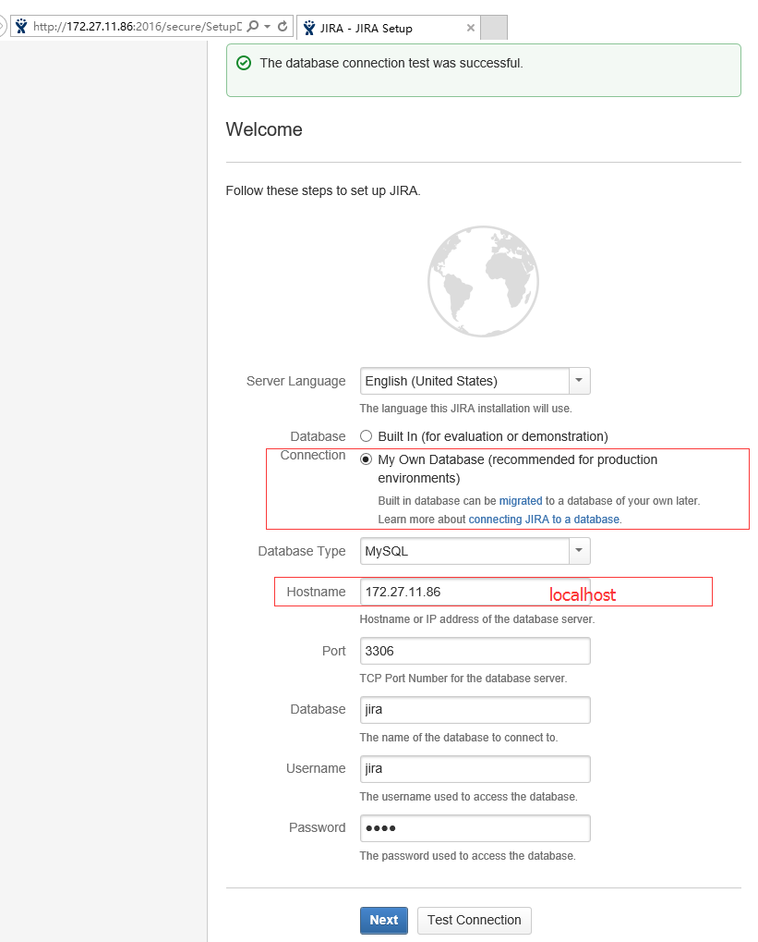Screen dimensions: 758x942
Task: Open connecting JIRA to a database link
Action: coord(544,519)
